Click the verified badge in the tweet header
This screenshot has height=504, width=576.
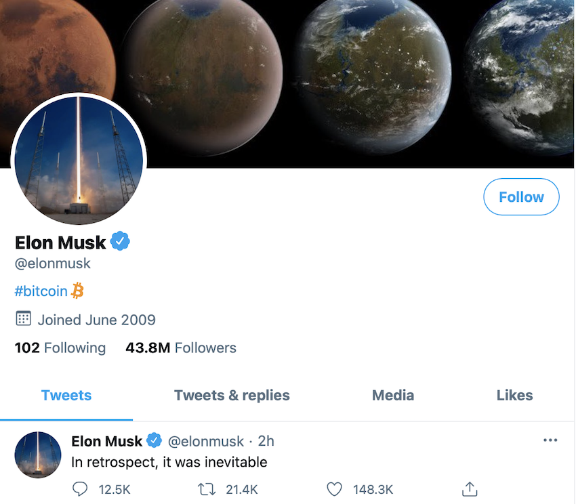(154, 441)
